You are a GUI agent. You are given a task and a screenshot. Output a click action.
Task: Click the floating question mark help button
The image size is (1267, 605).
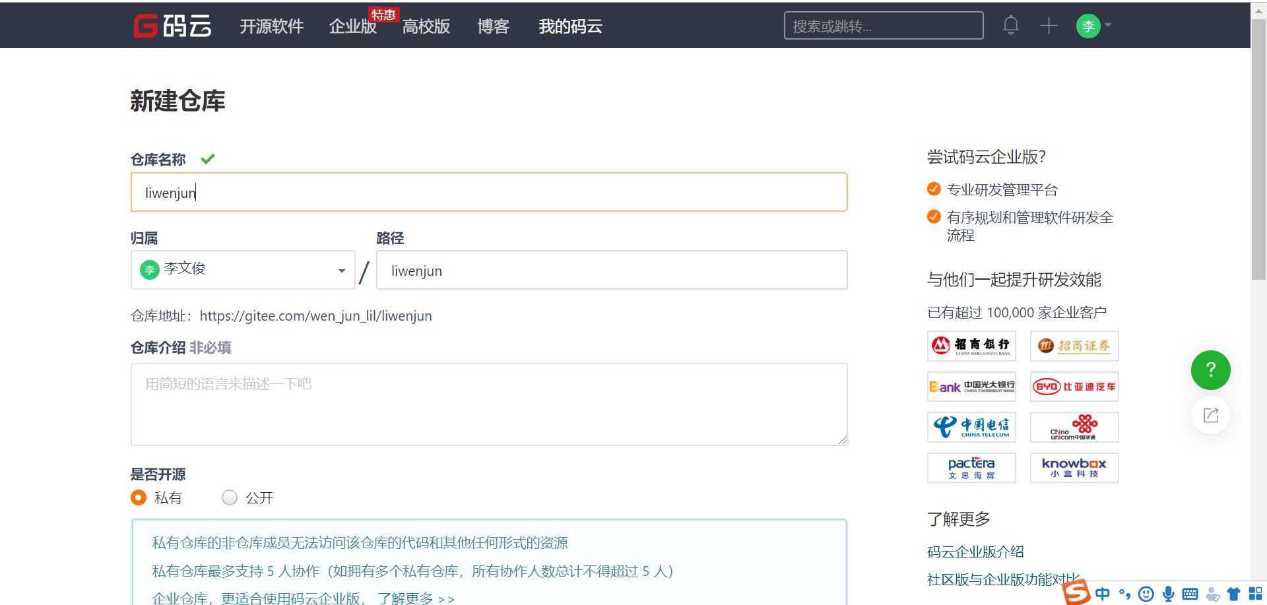[x=1210, y=370]
